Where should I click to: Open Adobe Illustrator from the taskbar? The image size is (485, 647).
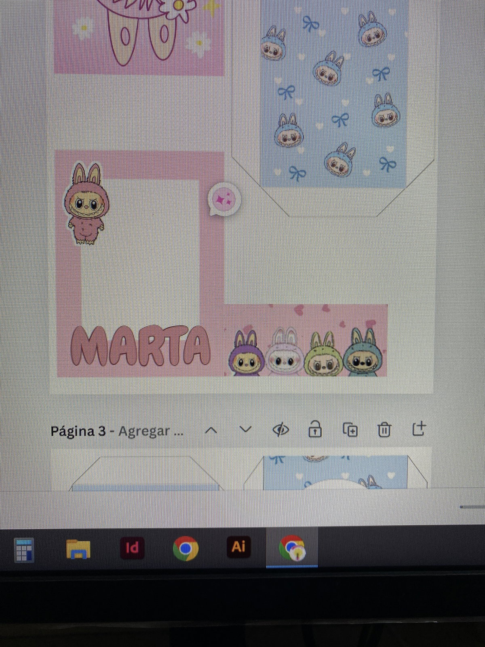pyautogui.click(x=238, y=547)
